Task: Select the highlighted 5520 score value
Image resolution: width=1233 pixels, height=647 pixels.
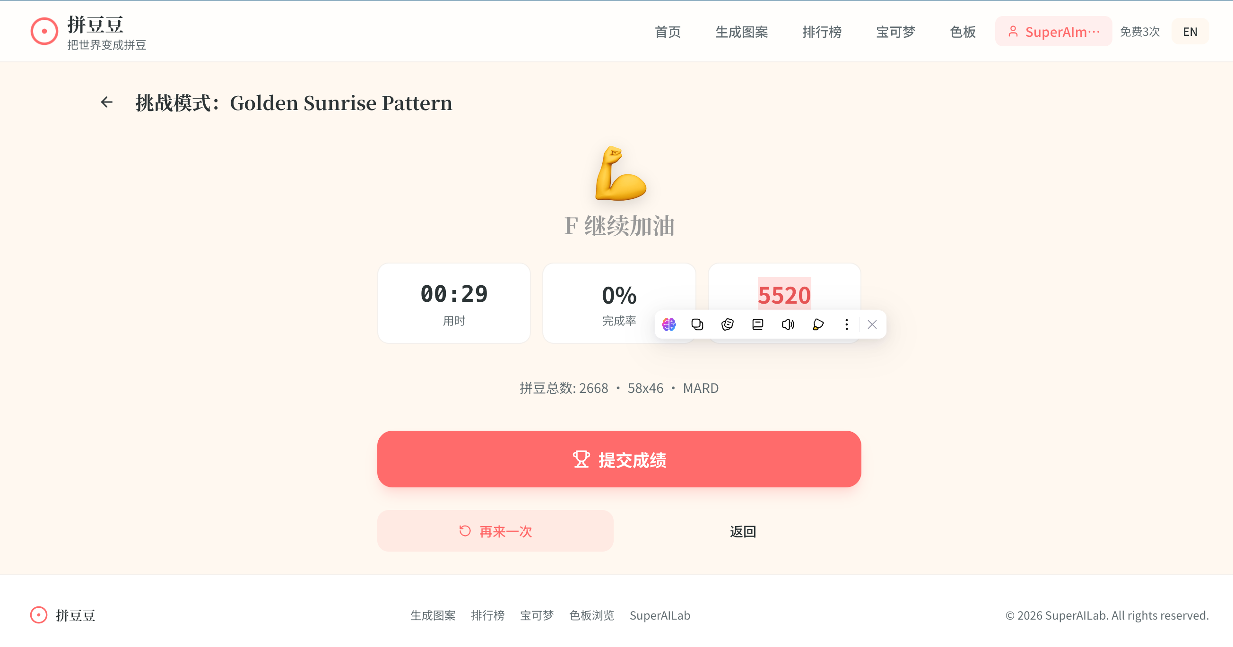Action: coord(784,295)
